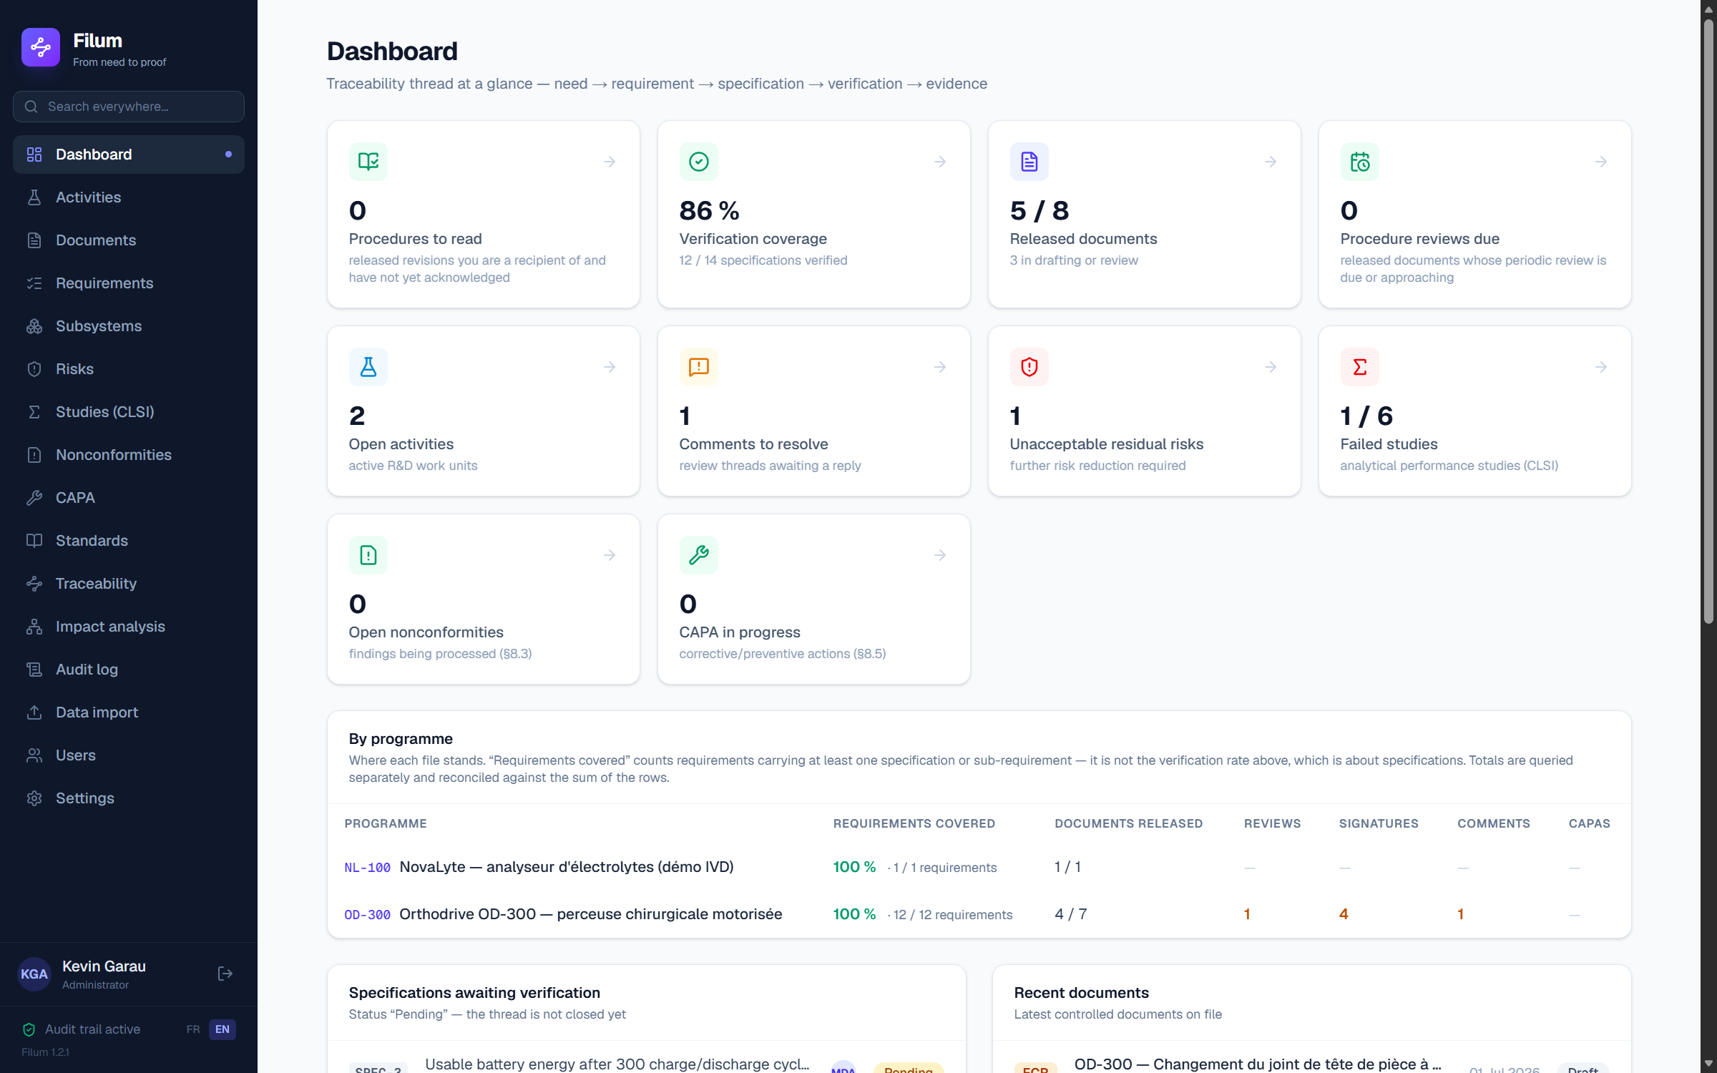Go to Nonconformities
Image resolution: width=1717 pixels, height=1073 pixels.
(x=129, y=455)
